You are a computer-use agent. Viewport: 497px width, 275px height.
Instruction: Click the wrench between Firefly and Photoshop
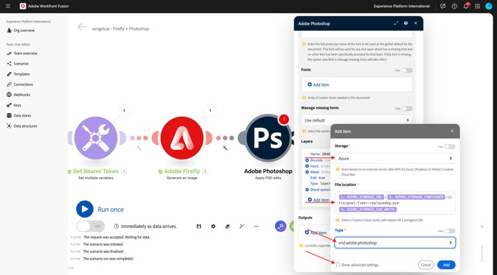coord(225,147)
